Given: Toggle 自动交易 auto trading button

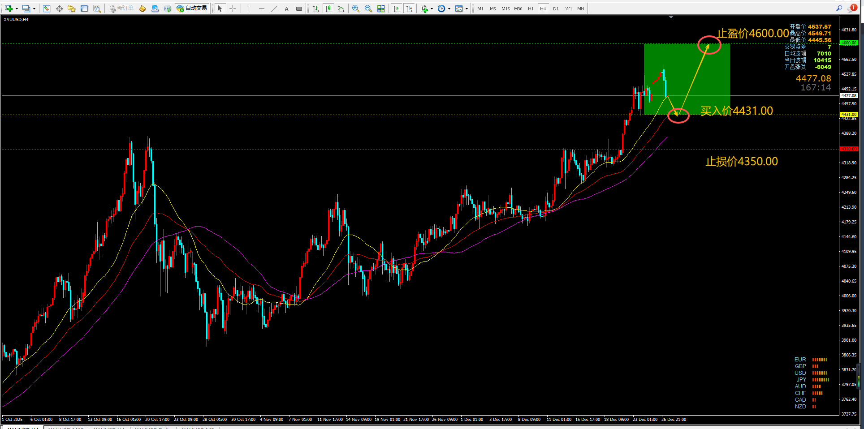Looking at the screenshot, I should point(192,9).
